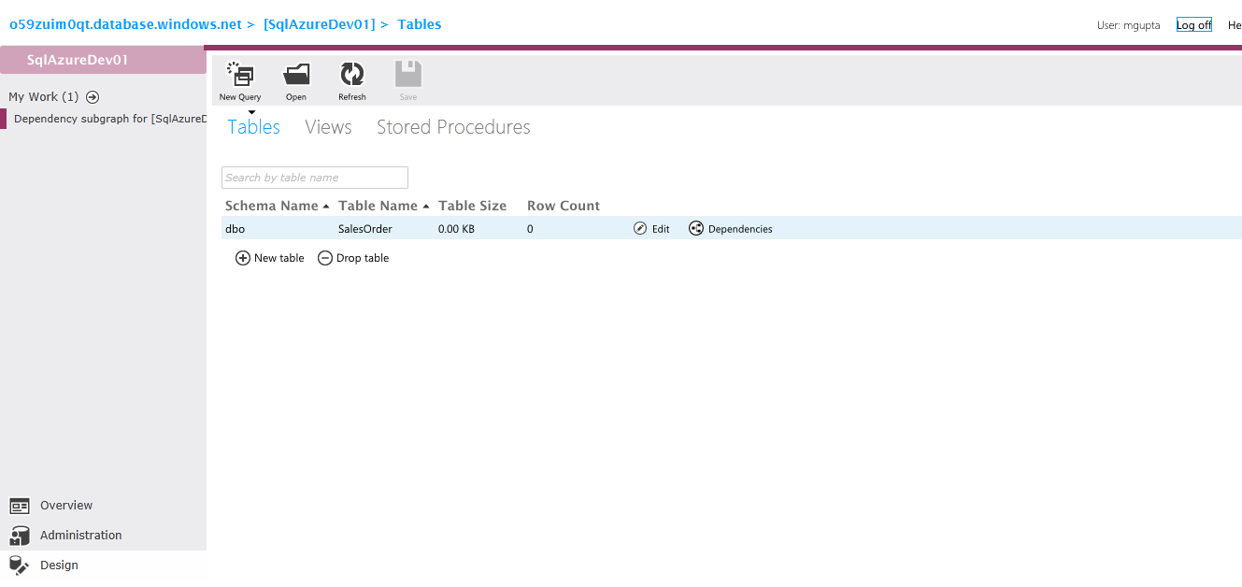The image size is (1242, 587).
Task: Click the Save floppy disk icon
Action: 408,75
